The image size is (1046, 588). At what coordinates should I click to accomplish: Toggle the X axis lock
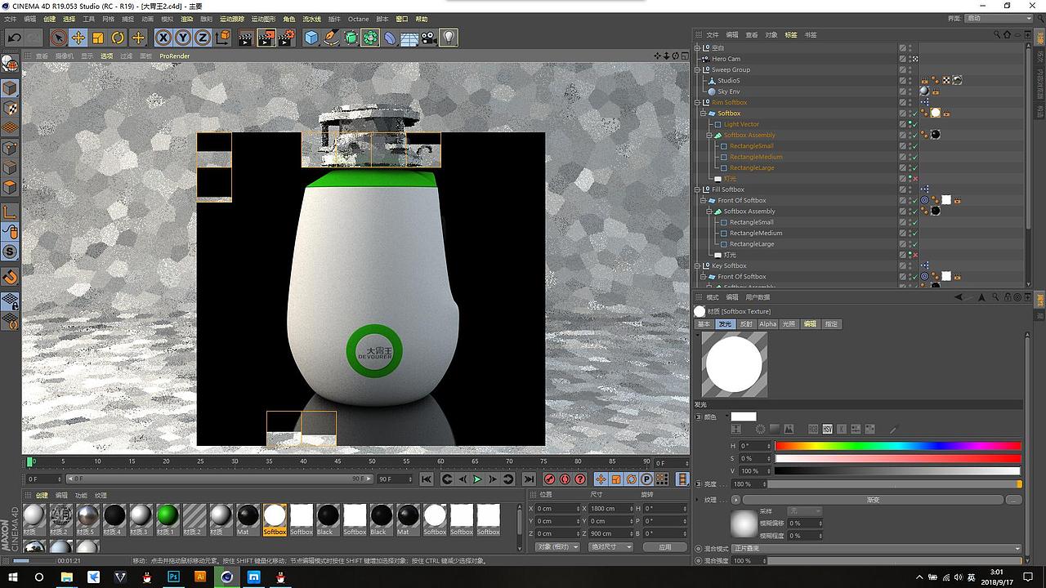pyautogui.click(x=163, y=38)
